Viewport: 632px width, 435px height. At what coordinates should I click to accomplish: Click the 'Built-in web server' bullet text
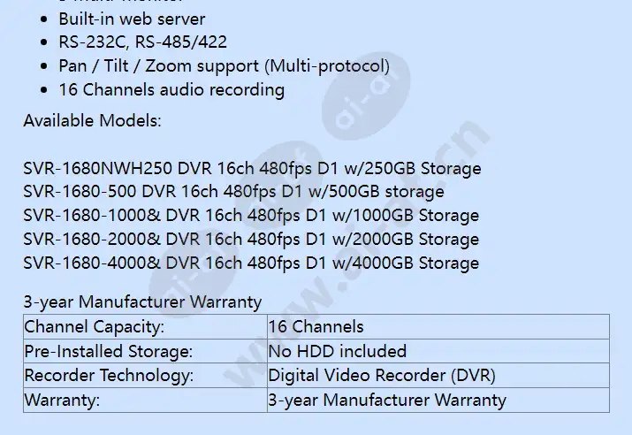(x=132, y=19)
